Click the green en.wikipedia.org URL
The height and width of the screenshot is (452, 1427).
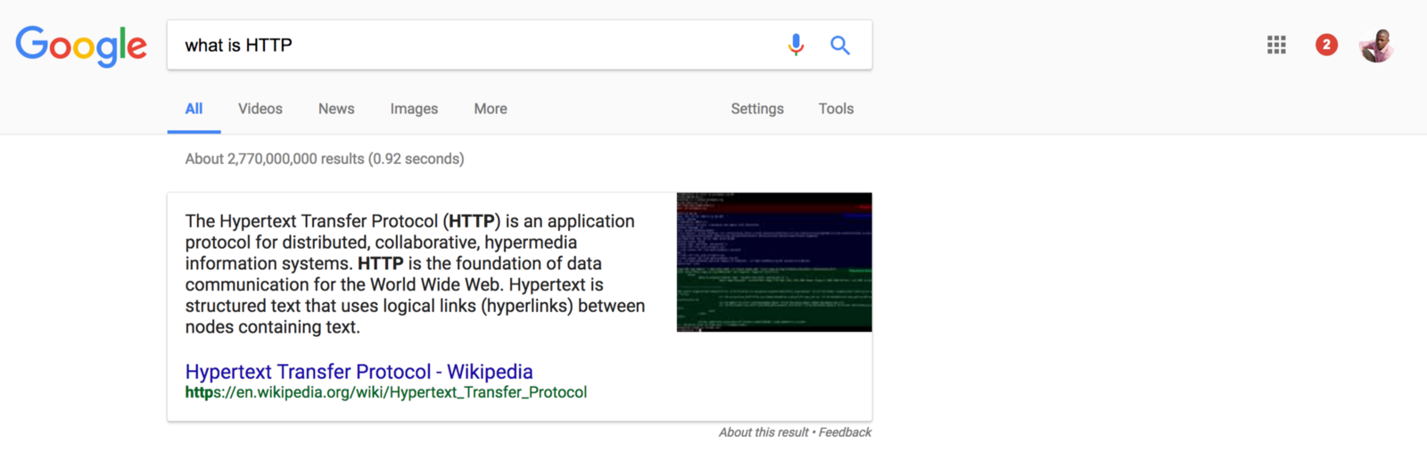click(x=386, y=392)
